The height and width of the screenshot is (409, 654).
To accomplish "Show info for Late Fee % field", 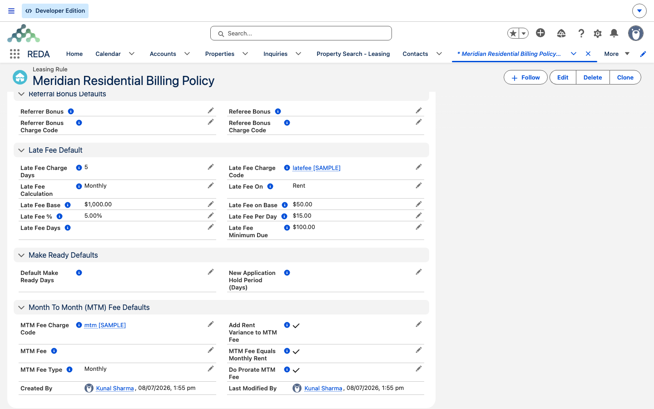I will 59,216.
